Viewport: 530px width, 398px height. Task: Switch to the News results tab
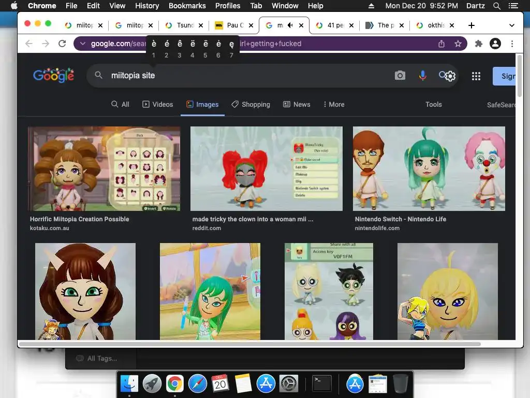(x=297, y=104)
